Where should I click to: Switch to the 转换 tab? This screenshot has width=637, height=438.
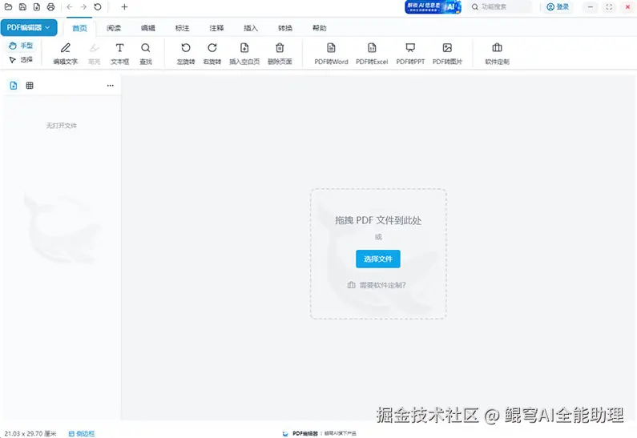(x=285, y=28)
